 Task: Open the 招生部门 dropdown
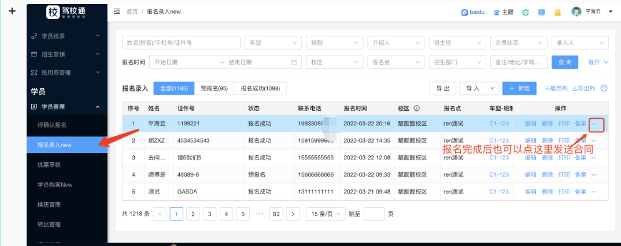457,62
